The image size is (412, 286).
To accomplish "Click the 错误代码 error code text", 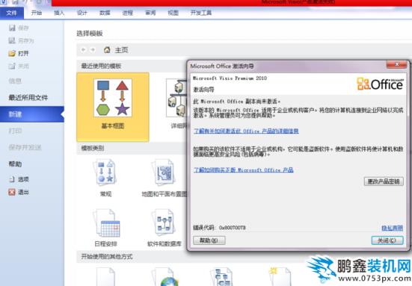I will click(219, 228).
